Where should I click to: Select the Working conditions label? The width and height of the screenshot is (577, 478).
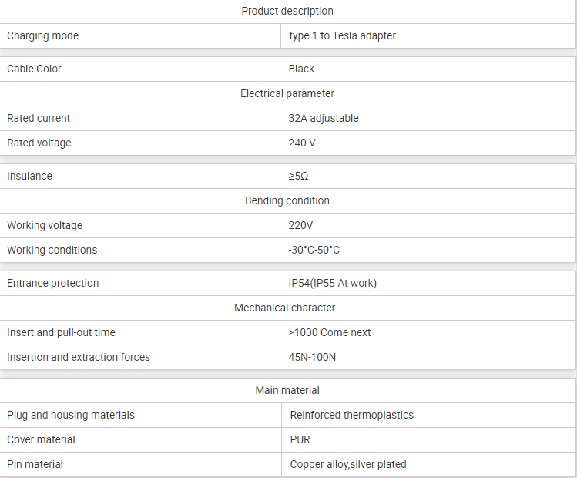point(52,250)
